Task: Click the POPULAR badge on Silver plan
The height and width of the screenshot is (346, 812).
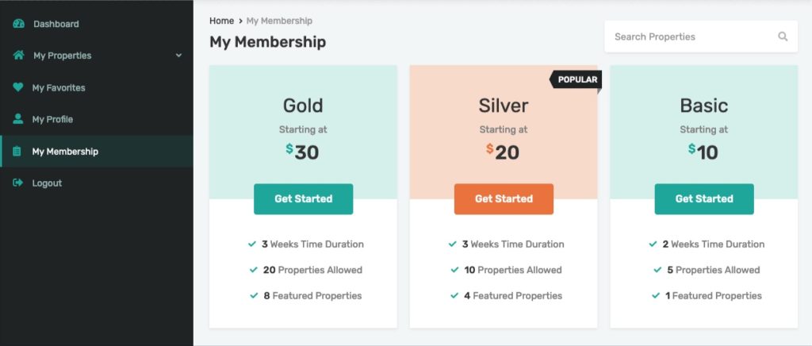Action: point(576,80)
